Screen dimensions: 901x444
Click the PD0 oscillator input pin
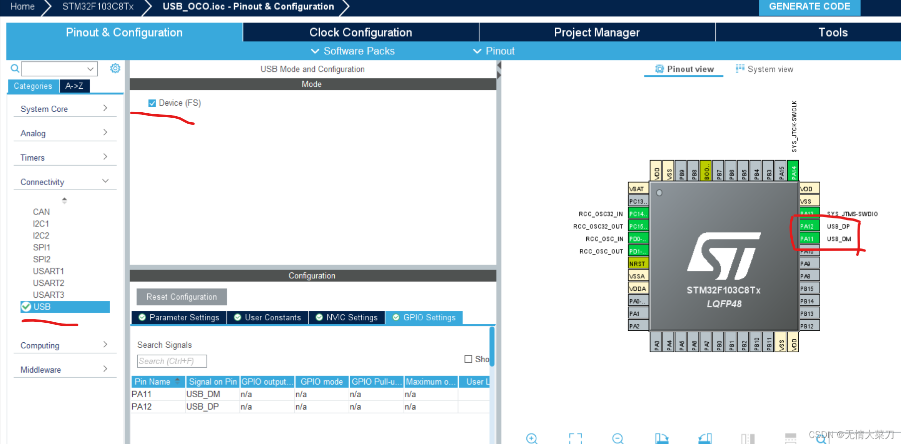638,238
